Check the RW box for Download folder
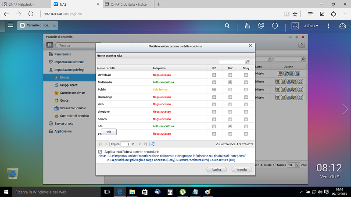Viewport: 351px width, 197px height. (230, 75)
